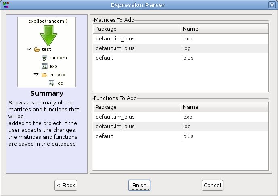Click the log matrix icon in tree
This screenshot has height=196, width=278.
pos(52,83)
